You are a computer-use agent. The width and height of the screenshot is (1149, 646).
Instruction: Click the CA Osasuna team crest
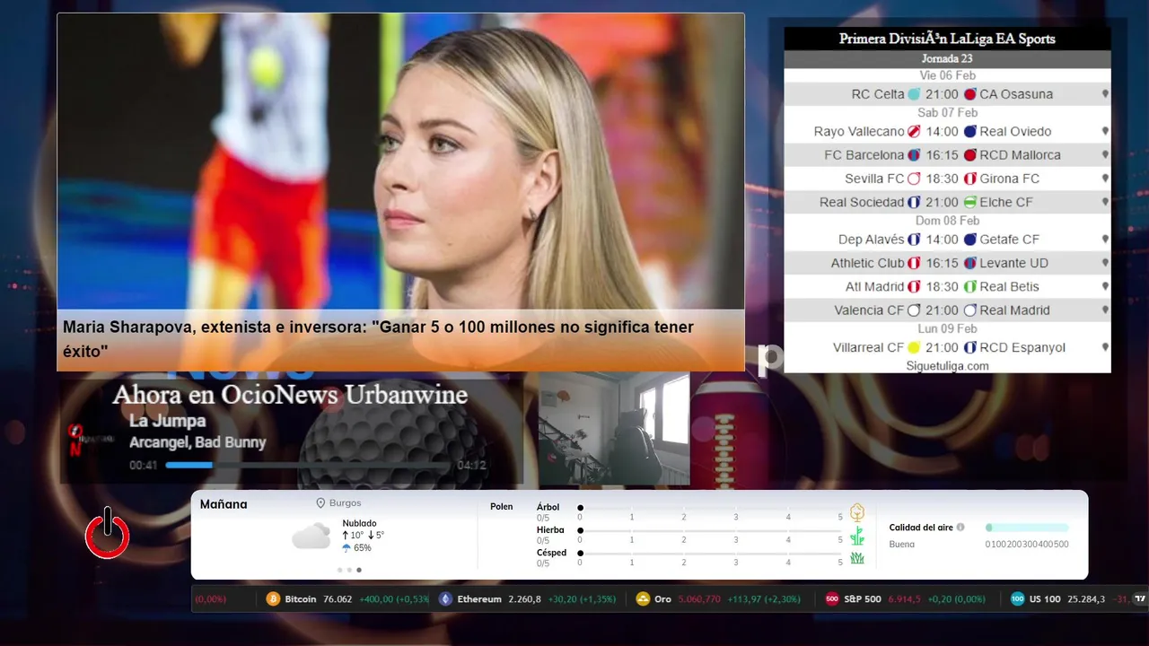[x=969, y=94]
